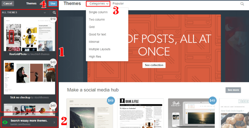This screenshot has width=249, height=128.
Task: Click the See collection button
Action: (154, 65)
